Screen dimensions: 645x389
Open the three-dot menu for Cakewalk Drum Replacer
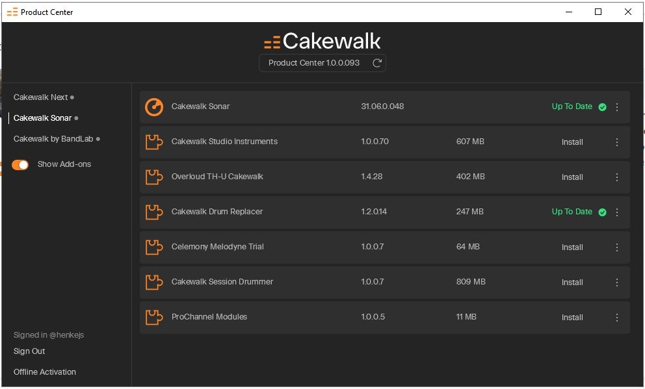click(x=617, y=212)
